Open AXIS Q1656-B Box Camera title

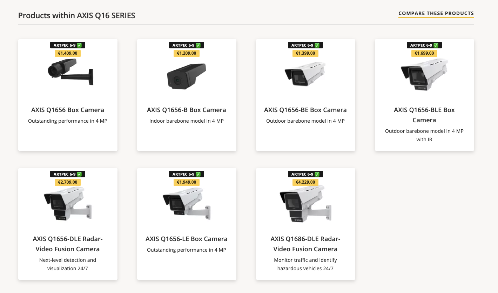pyautogui.click(x=187, y=110)
